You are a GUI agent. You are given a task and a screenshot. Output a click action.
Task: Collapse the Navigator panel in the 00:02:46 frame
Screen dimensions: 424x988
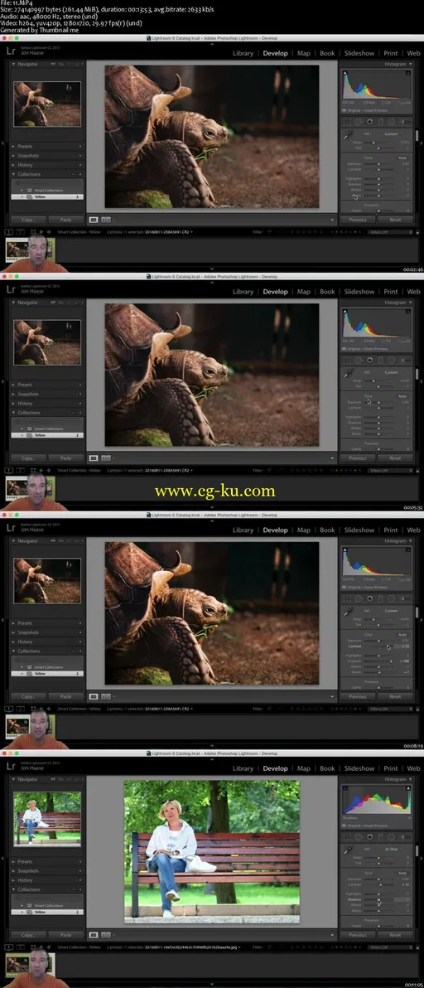pos(14,65)
